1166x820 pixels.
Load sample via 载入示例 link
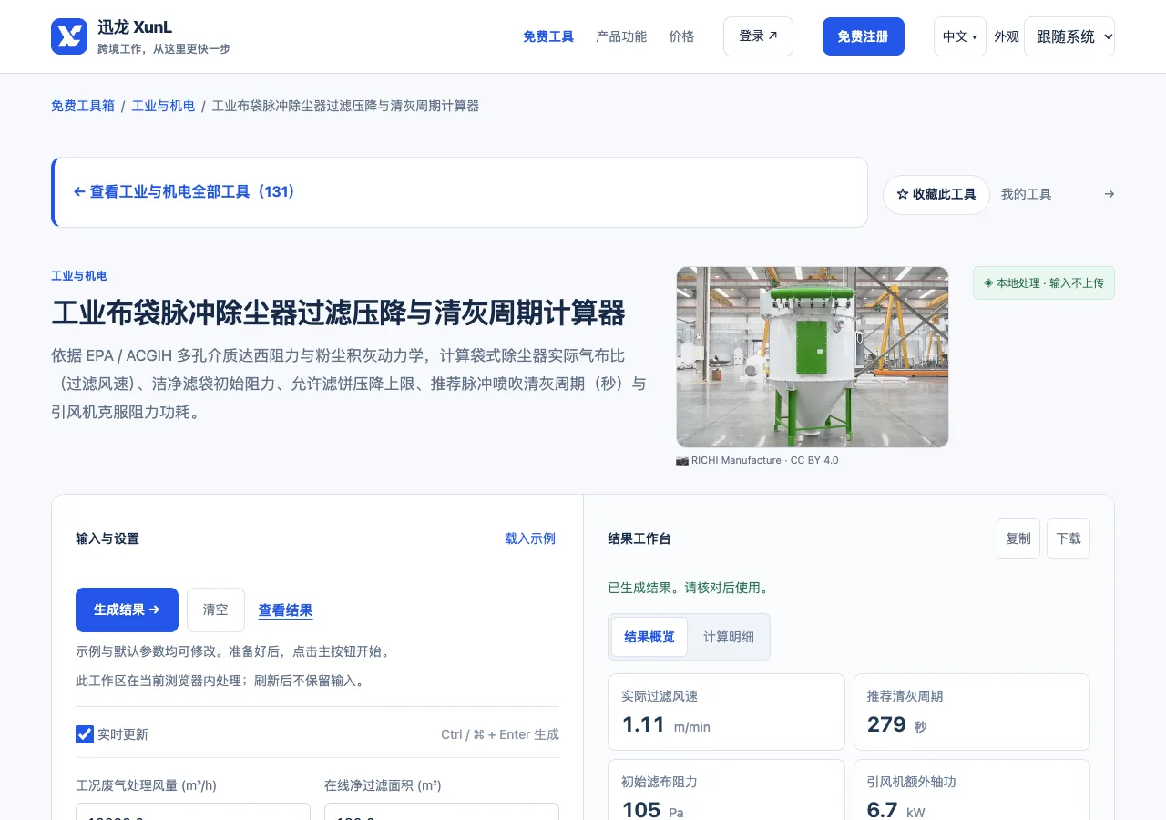pos(530,538)
